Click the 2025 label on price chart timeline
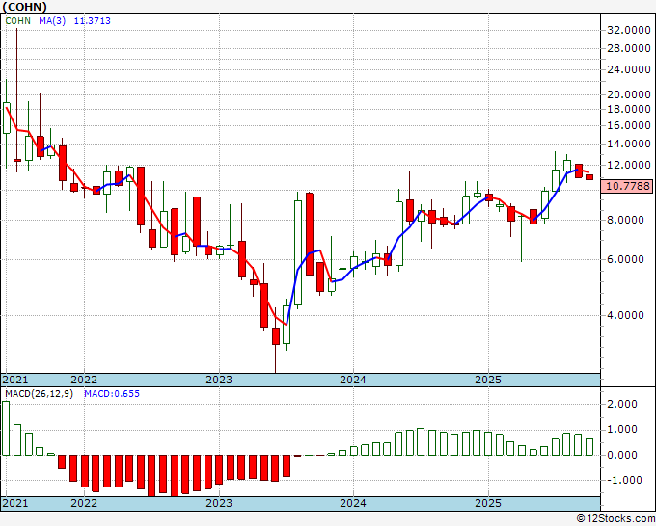This screenshot has width=656, height=526. (488, 380)
